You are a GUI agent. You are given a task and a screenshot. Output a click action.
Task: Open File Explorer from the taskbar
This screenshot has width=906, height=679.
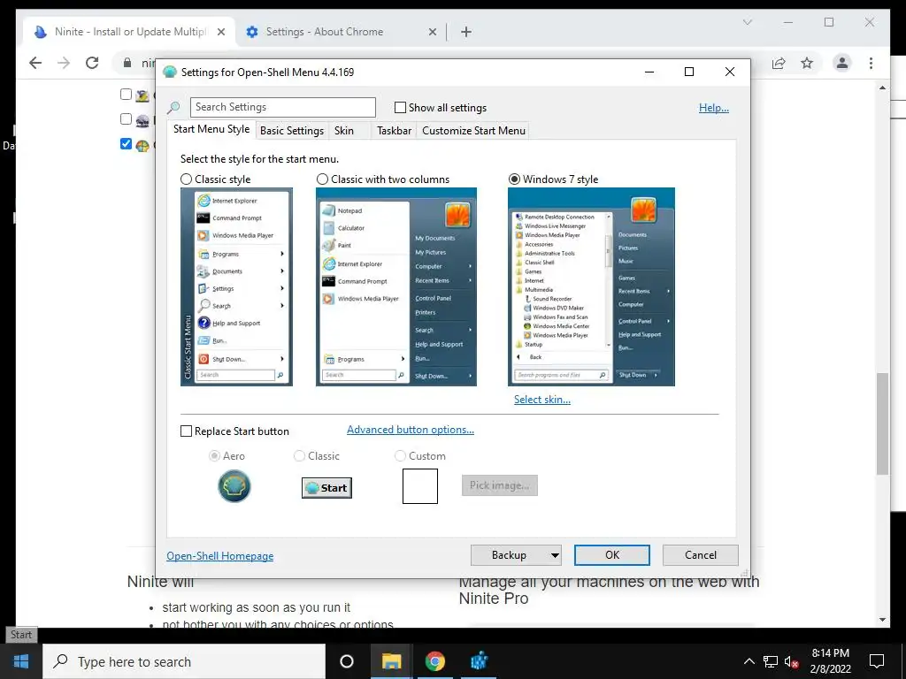(391, 661)
